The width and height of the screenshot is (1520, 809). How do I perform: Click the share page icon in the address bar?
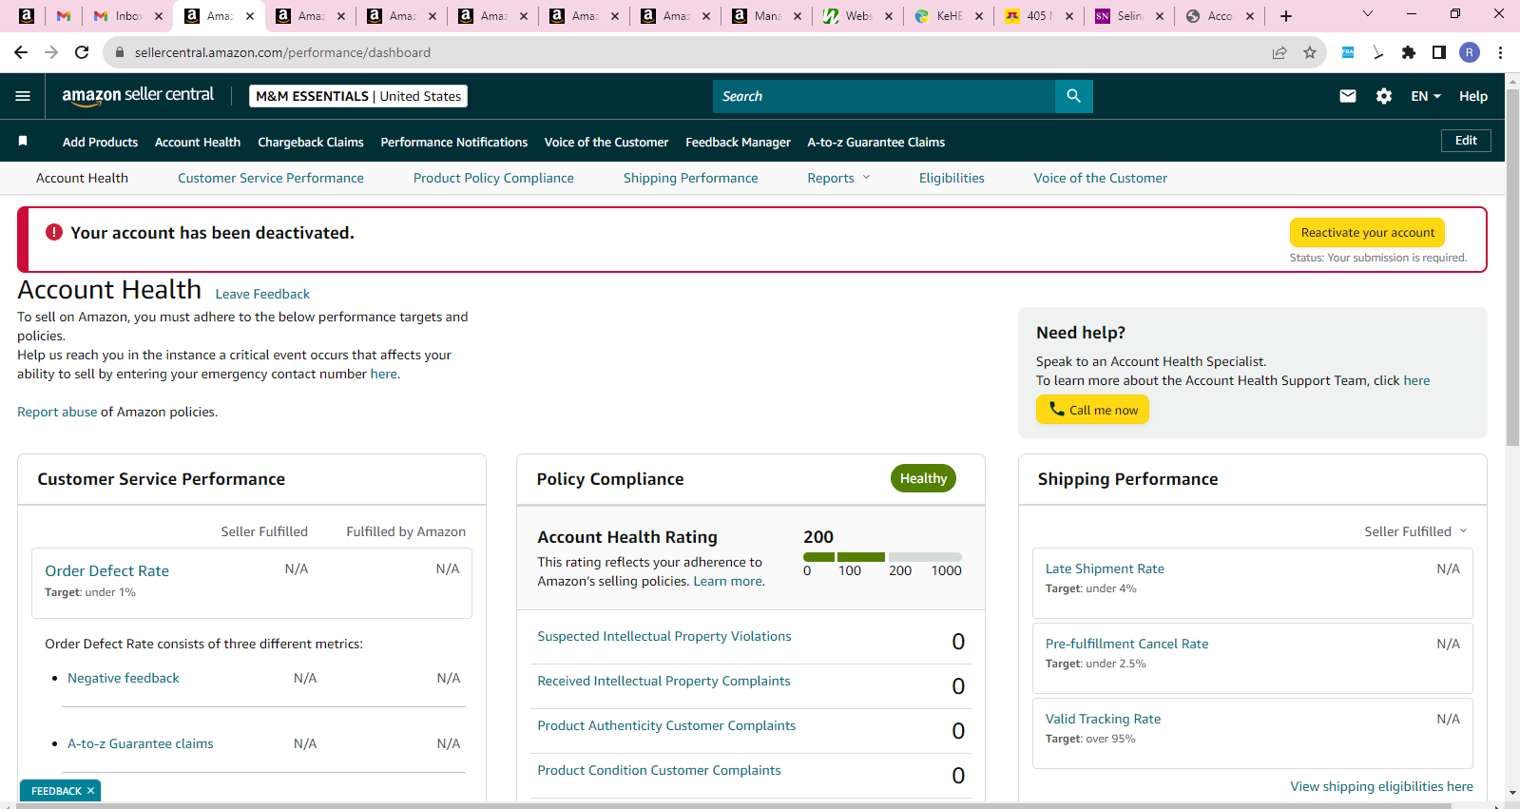click(1279, 52)
